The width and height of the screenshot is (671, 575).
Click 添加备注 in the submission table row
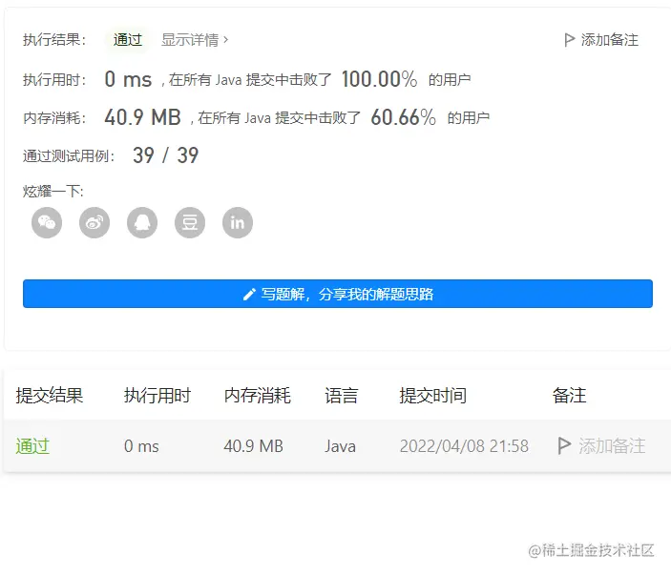(601, 446)
